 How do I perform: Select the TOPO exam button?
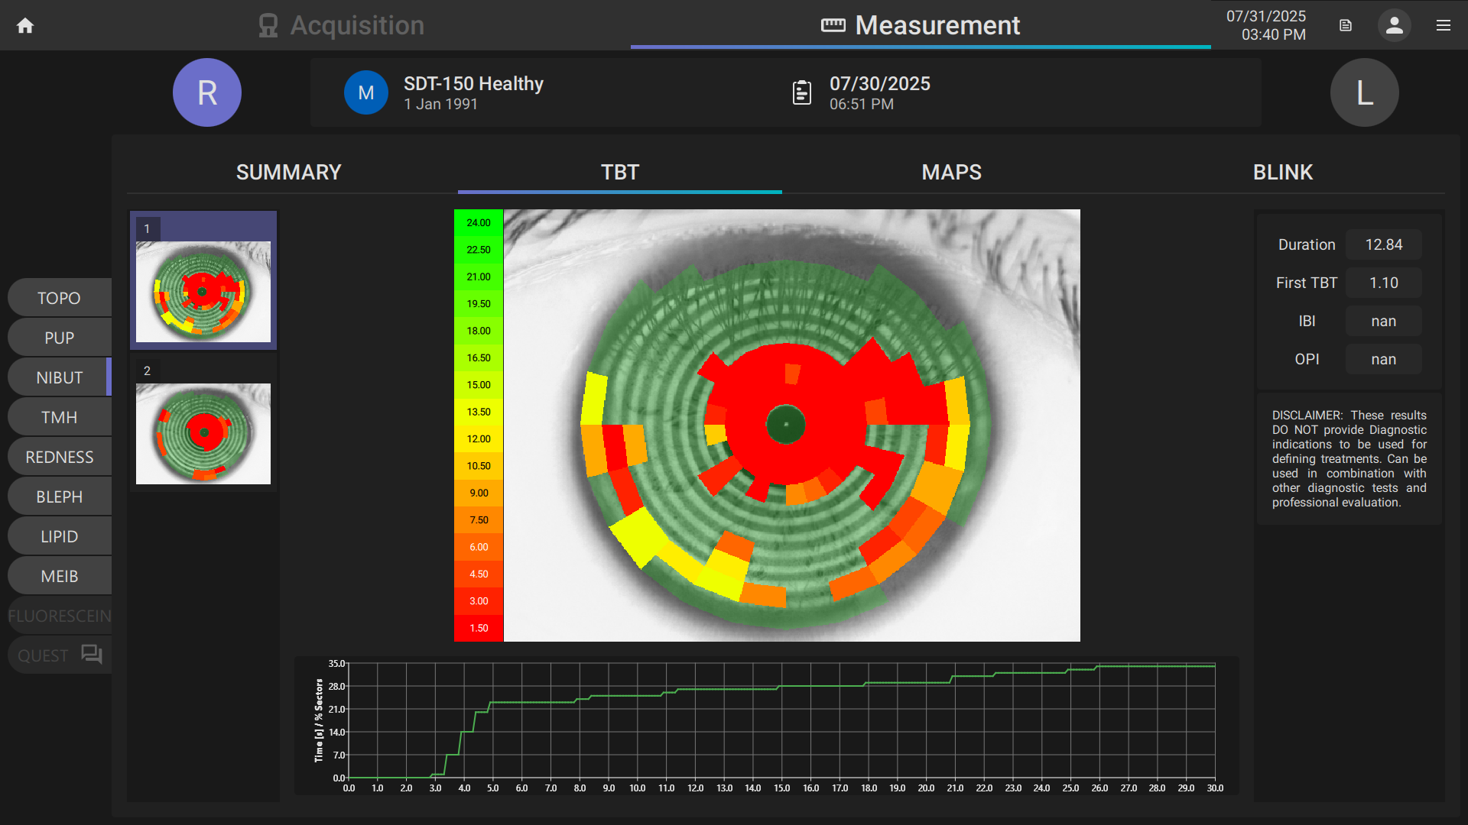click(x=59, y=298)
